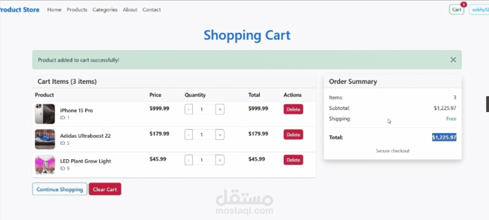Click the 'Product' column header
Image resolution: width=489 pixels, height=220 pixels.
point(44,95)
